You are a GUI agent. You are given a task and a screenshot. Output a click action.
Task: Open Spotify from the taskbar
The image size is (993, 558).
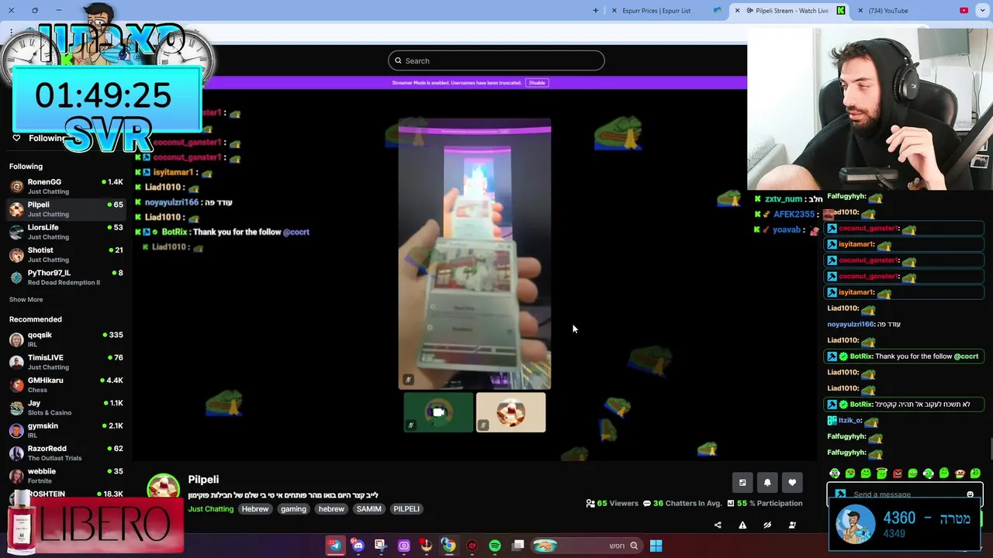coord(495,546)
